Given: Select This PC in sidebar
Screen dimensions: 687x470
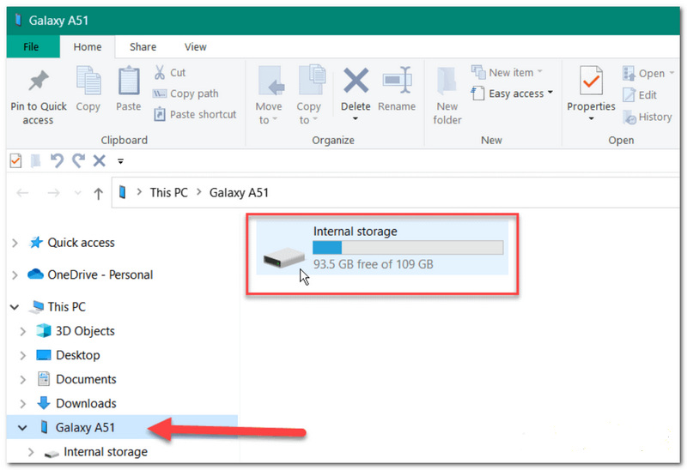Looking at the screenshot, I should pyautogui.click(x=67, y=307).
